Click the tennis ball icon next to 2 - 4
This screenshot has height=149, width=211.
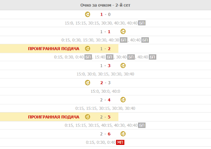pyautogui.click(x=123, y=100)
